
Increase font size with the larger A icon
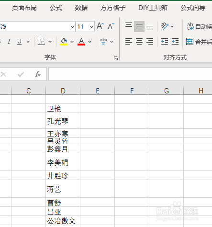[100, 26]
